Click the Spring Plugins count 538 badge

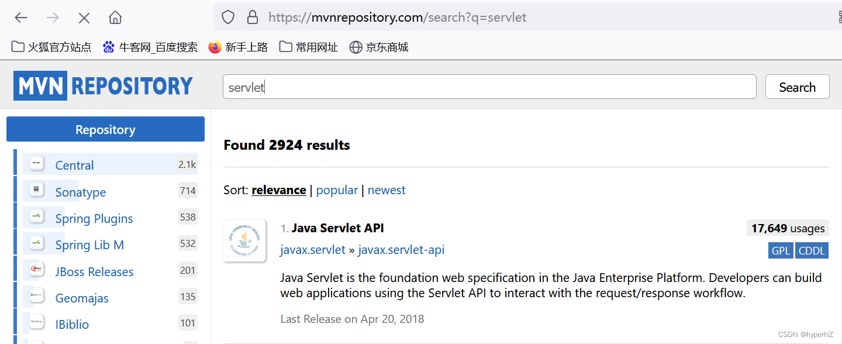(188, 217)
